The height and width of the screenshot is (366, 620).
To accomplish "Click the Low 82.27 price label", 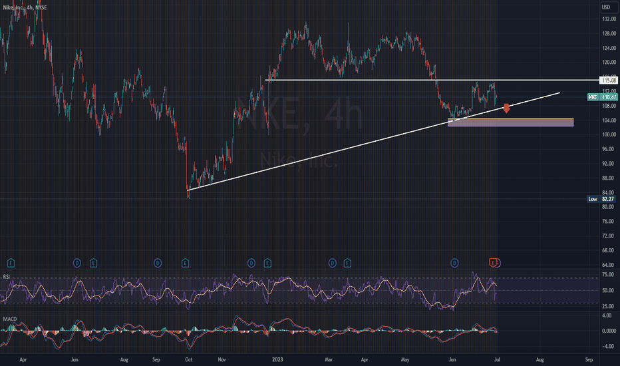I will 602,199.
